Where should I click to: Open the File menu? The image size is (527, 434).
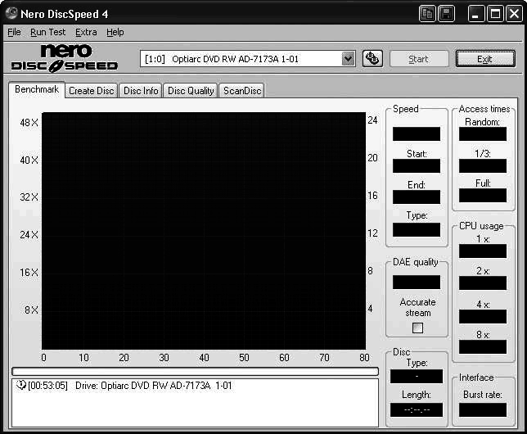(x=14, y=32)
